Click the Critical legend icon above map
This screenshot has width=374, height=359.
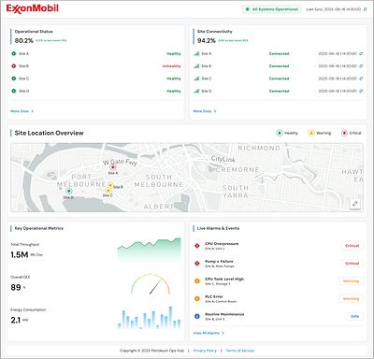point(344,133)
